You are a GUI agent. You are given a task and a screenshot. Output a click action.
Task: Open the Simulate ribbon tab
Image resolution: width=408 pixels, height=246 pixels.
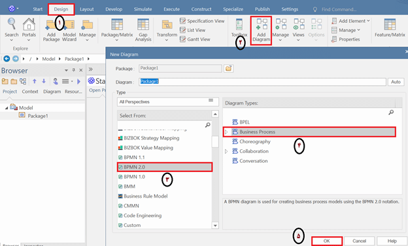[143, 9]
